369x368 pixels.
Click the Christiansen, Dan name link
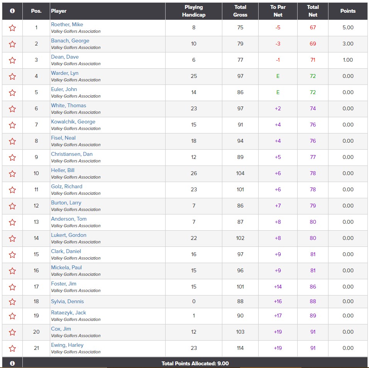click(x=72, y=154)
